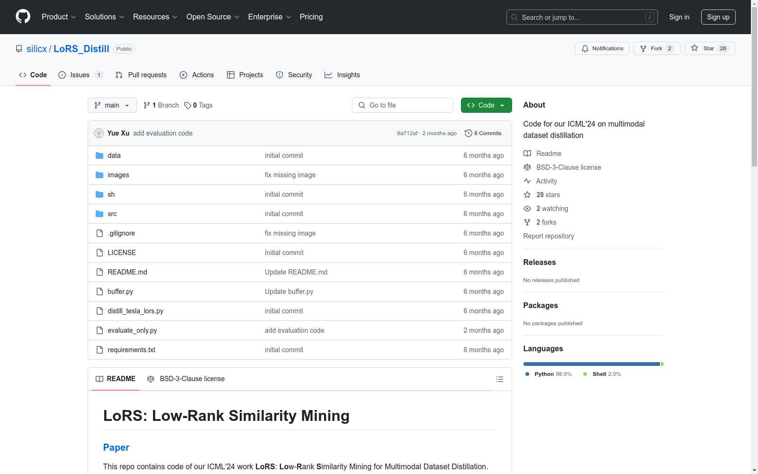Select the BSD-3-Clause license tab

click(186, 379)
